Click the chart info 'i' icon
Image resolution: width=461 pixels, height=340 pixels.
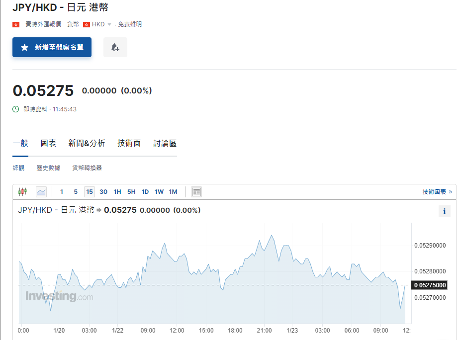pyautogui.click(x=444, y=211)
